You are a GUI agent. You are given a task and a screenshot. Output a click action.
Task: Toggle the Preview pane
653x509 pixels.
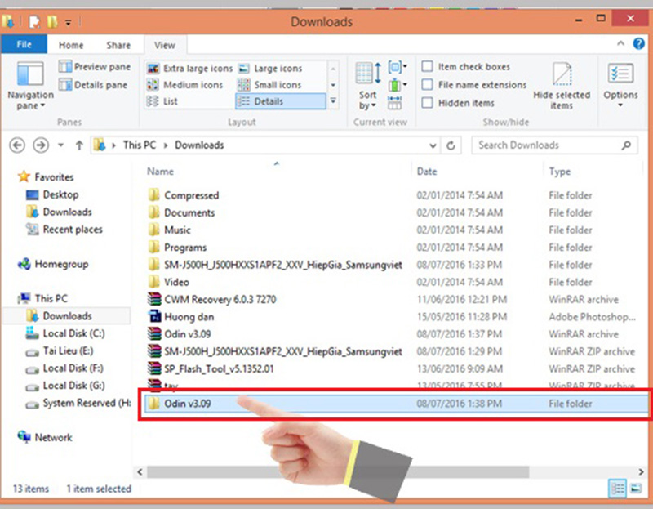95,67
